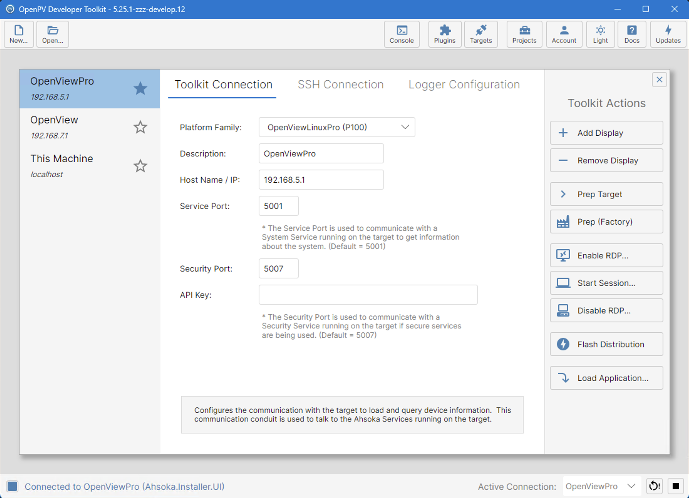This screenshot has width=689, height=498.
Task: Select the OpenViewPro 192.168.5.1 target
Action: [90, 89]
